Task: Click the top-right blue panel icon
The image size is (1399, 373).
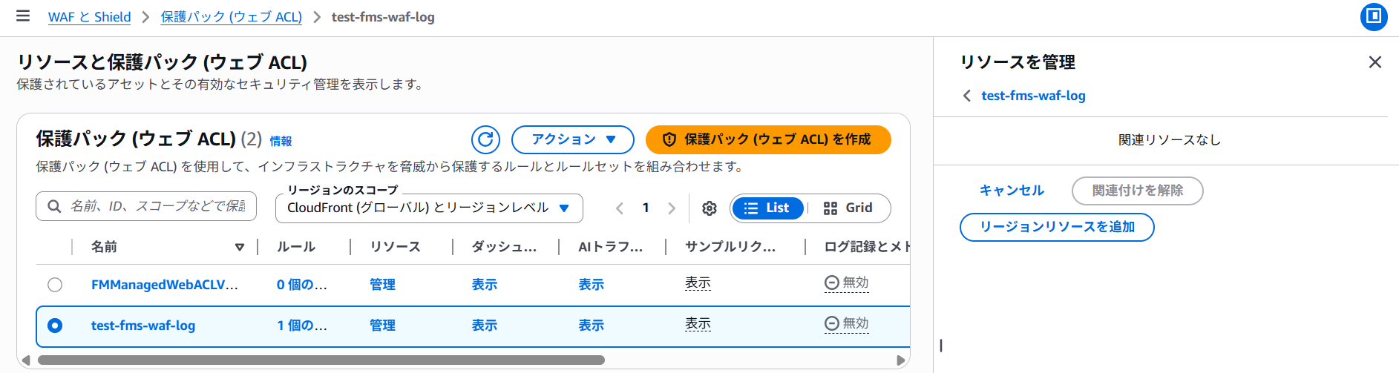Action: coord(1373,16)
